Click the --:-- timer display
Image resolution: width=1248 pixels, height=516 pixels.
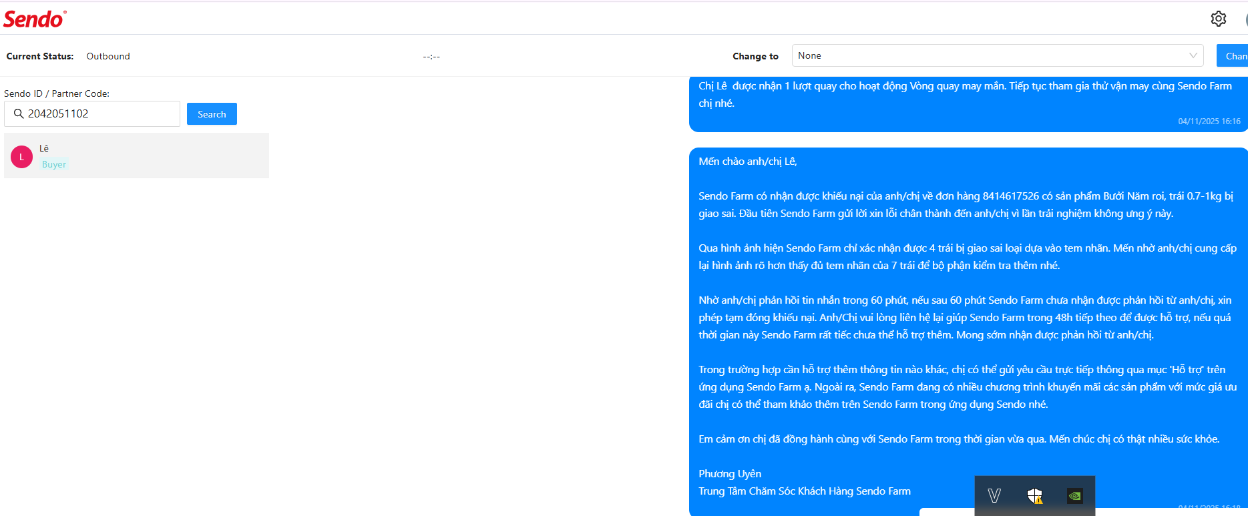(x=431, y=57)
